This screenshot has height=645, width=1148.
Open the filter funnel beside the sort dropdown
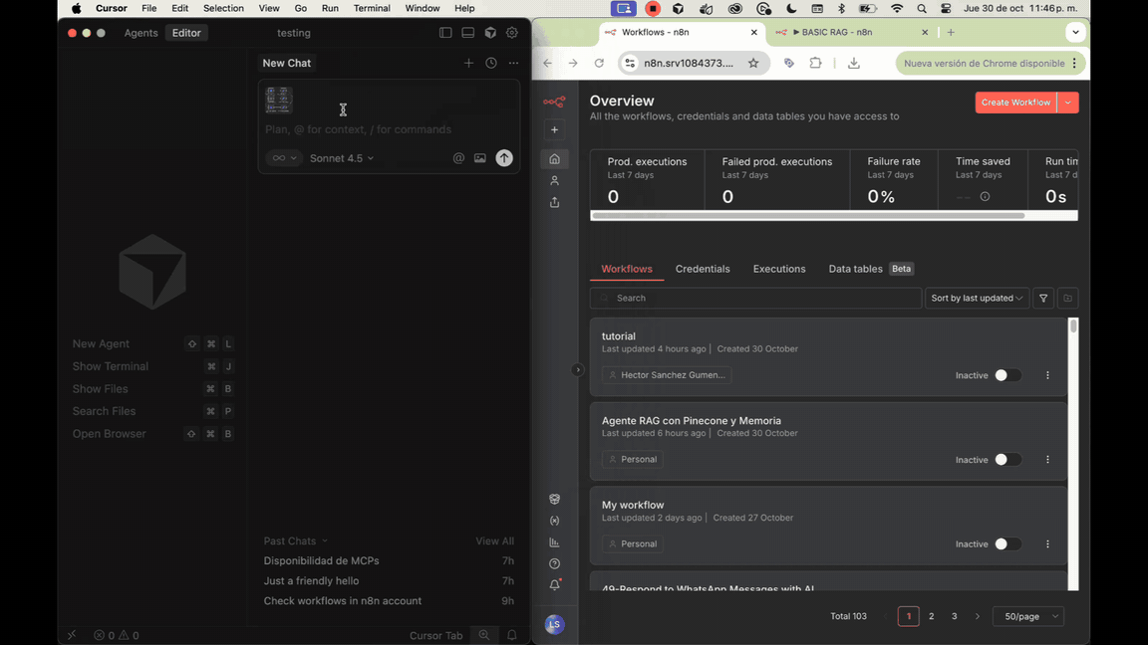point(1042,298)
